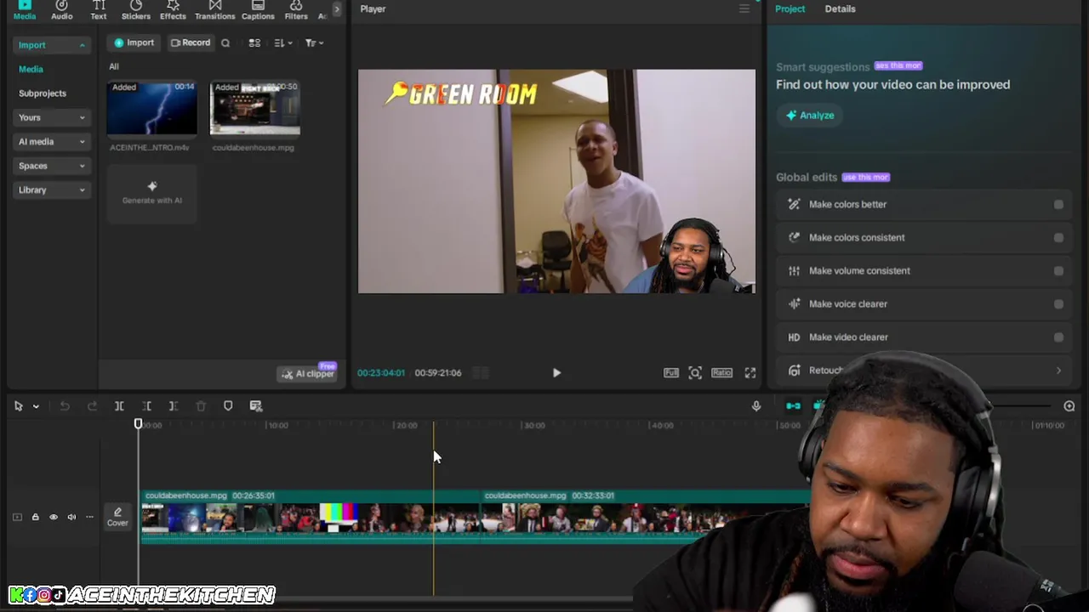Click the Generate with AI tile
The image size is (1089, 612).
click(151, 193)
